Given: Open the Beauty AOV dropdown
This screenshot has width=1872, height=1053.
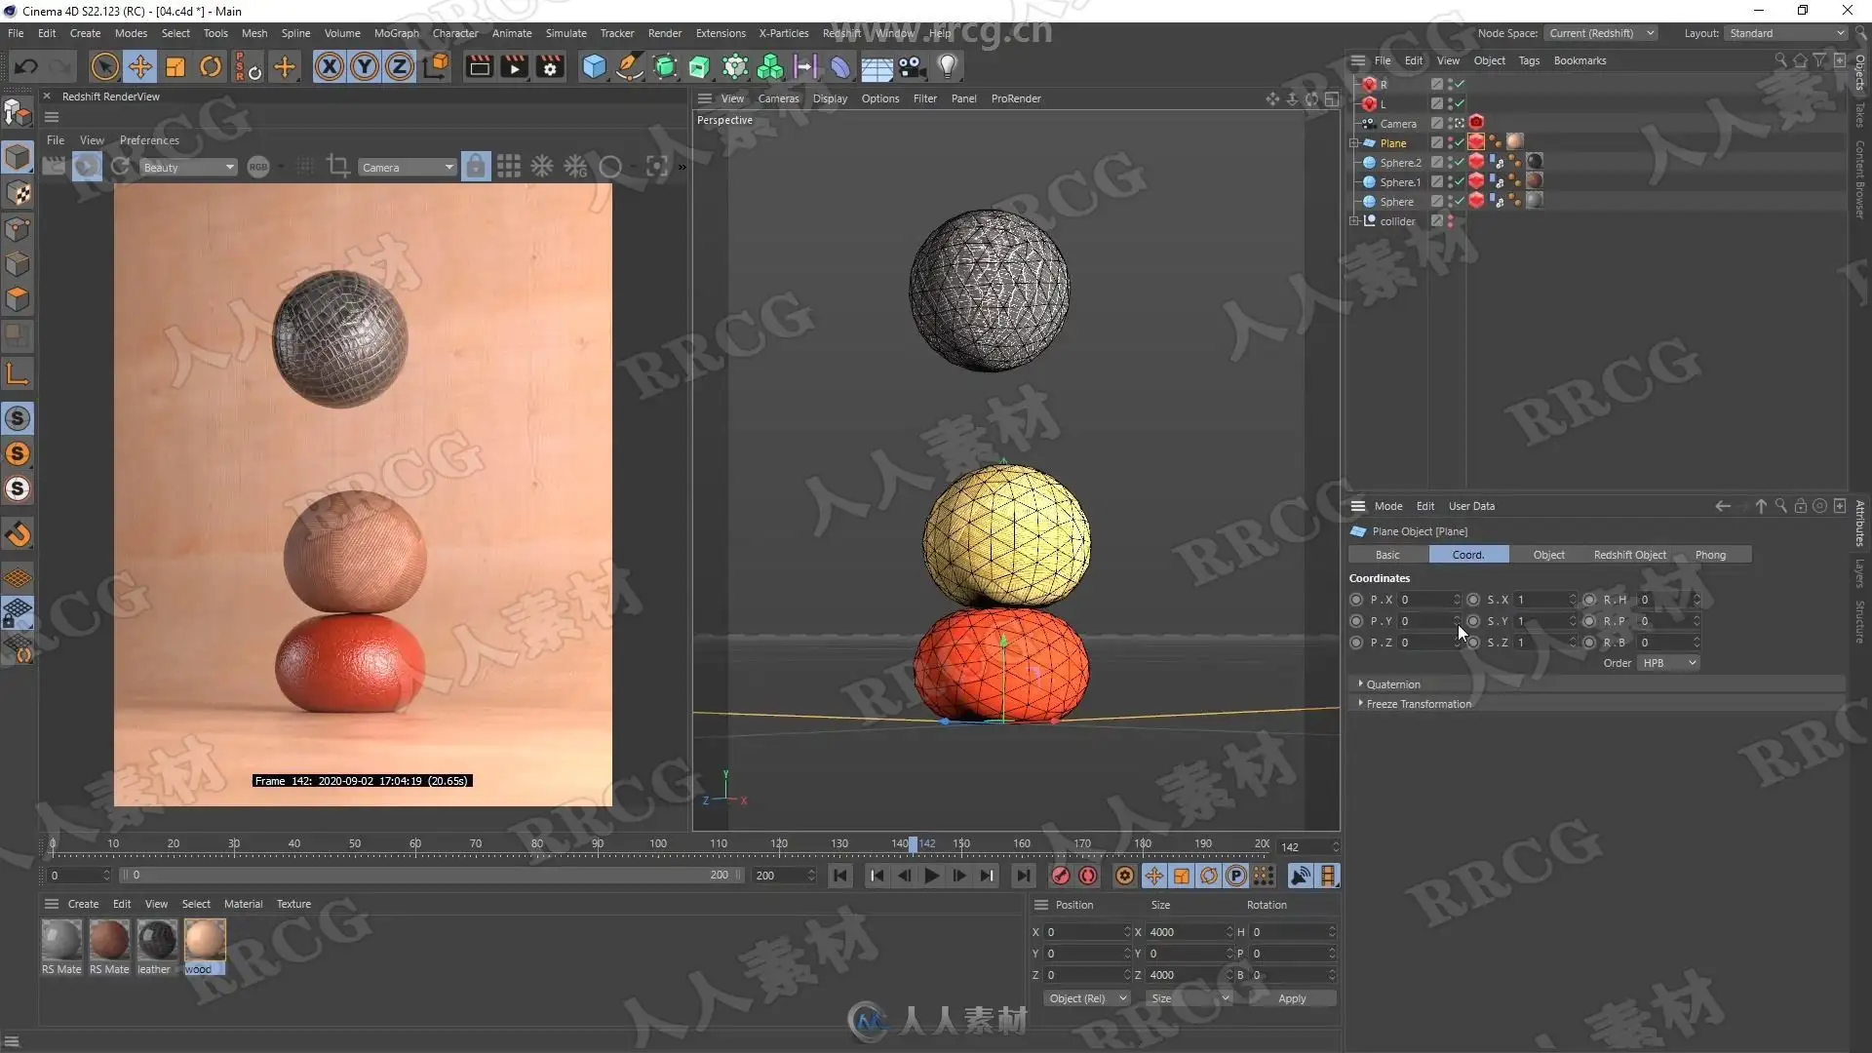Looking at the screenshot, I should tap(188, 167).
